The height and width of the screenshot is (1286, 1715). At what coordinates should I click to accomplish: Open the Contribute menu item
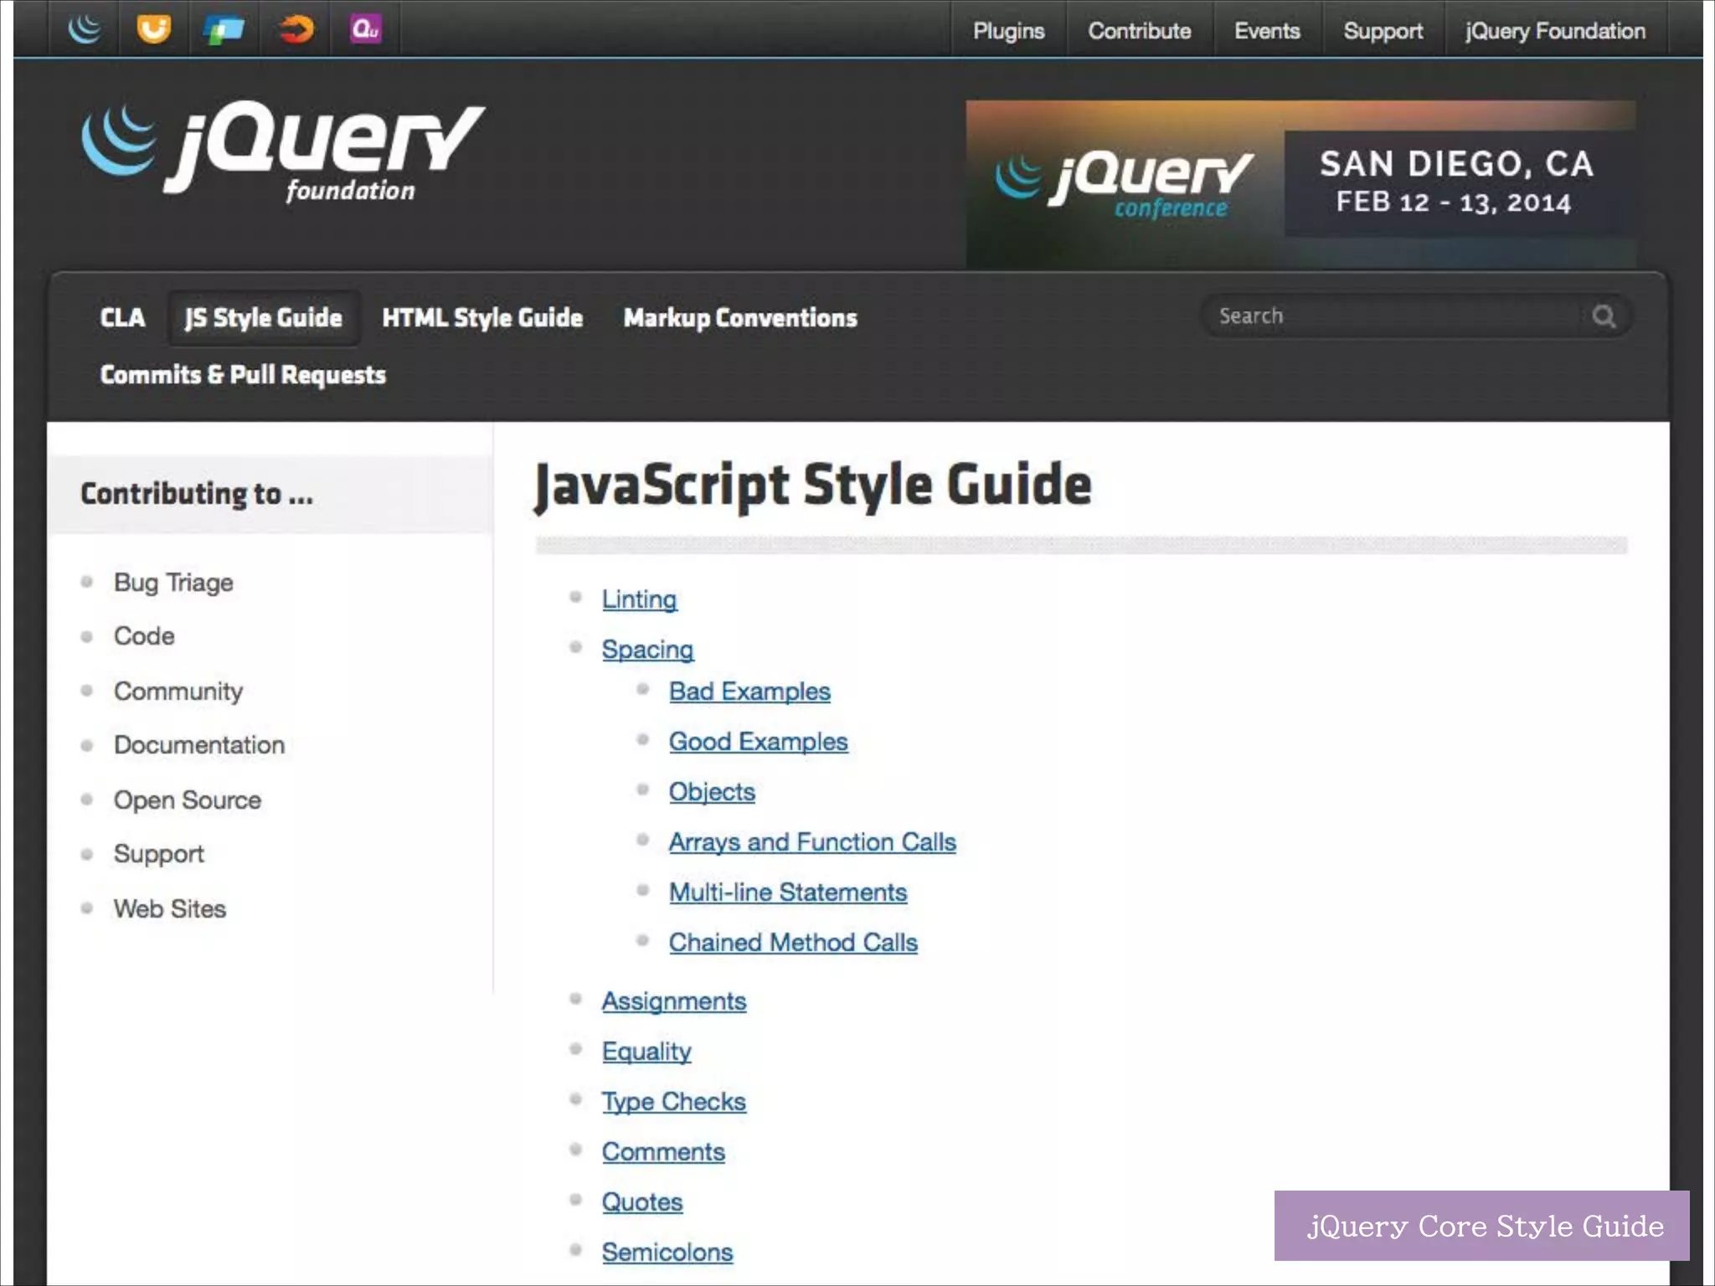(1139, 31)
